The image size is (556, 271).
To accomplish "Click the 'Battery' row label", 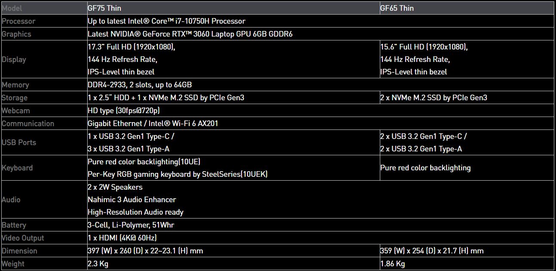I will click(x=14, y=225).
